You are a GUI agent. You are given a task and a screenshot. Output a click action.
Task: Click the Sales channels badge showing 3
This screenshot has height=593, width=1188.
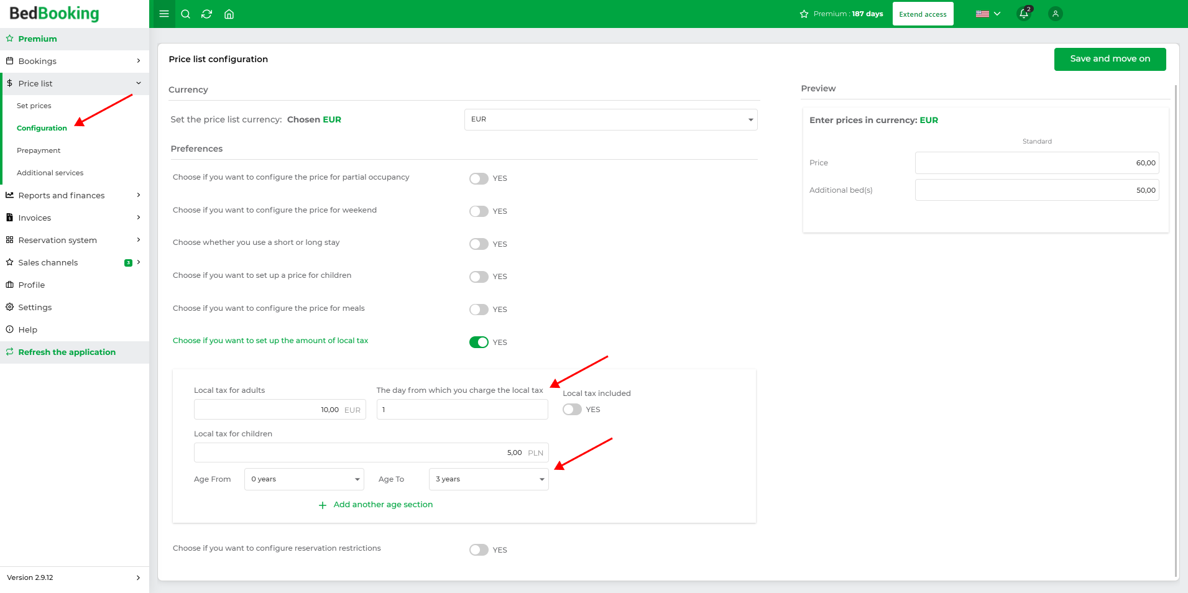click(x=128, y=263)
